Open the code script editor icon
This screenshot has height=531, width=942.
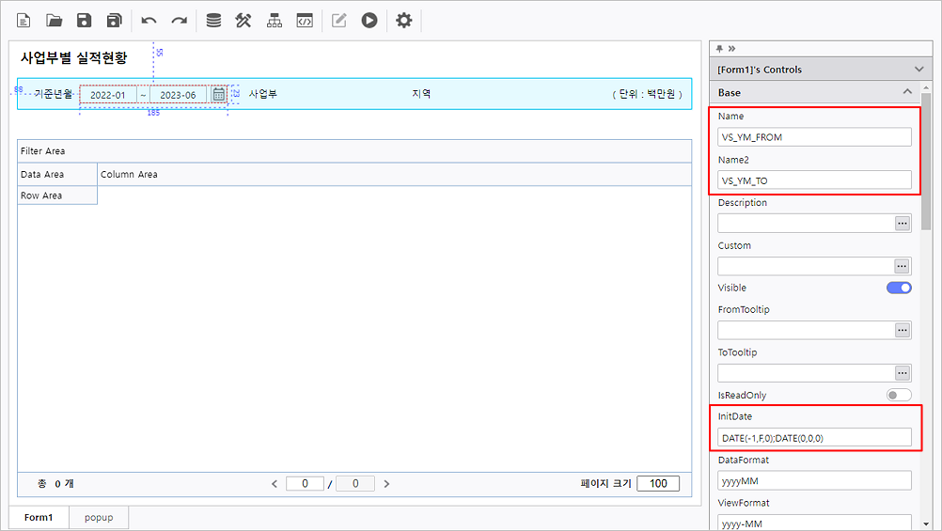304,20
